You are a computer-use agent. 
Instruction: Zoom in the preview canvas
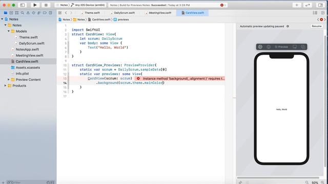pos(322,182)
